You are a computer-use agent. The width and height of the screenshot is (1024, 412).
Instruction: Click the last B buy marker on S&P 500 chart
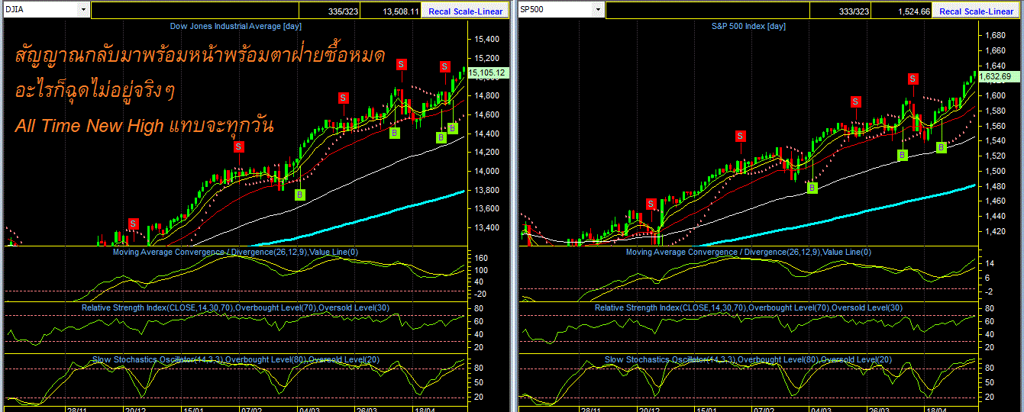942,147
